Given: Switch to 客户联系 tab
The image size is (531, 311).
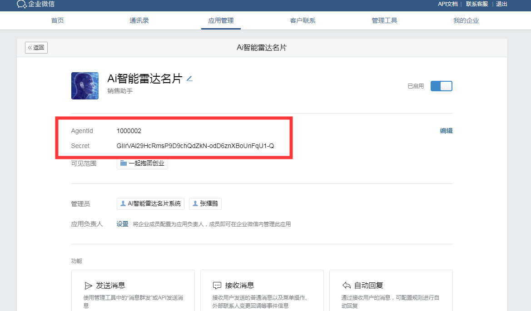Looking at the screenshot, I should [x=303, y=20].
